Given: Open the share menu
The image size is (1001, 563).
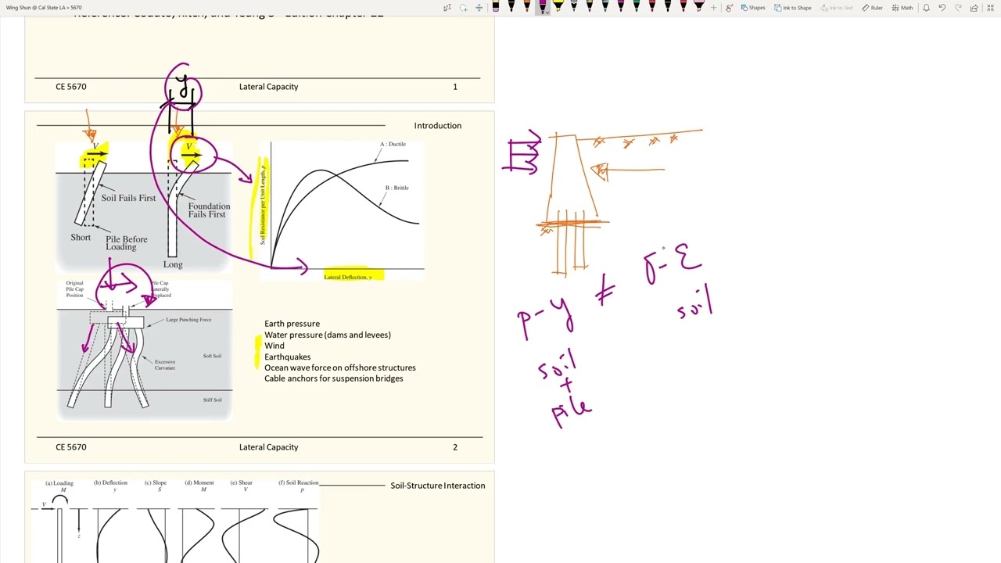Looking at the screenshot, I should pyautogui.click(x=974, y=8).
